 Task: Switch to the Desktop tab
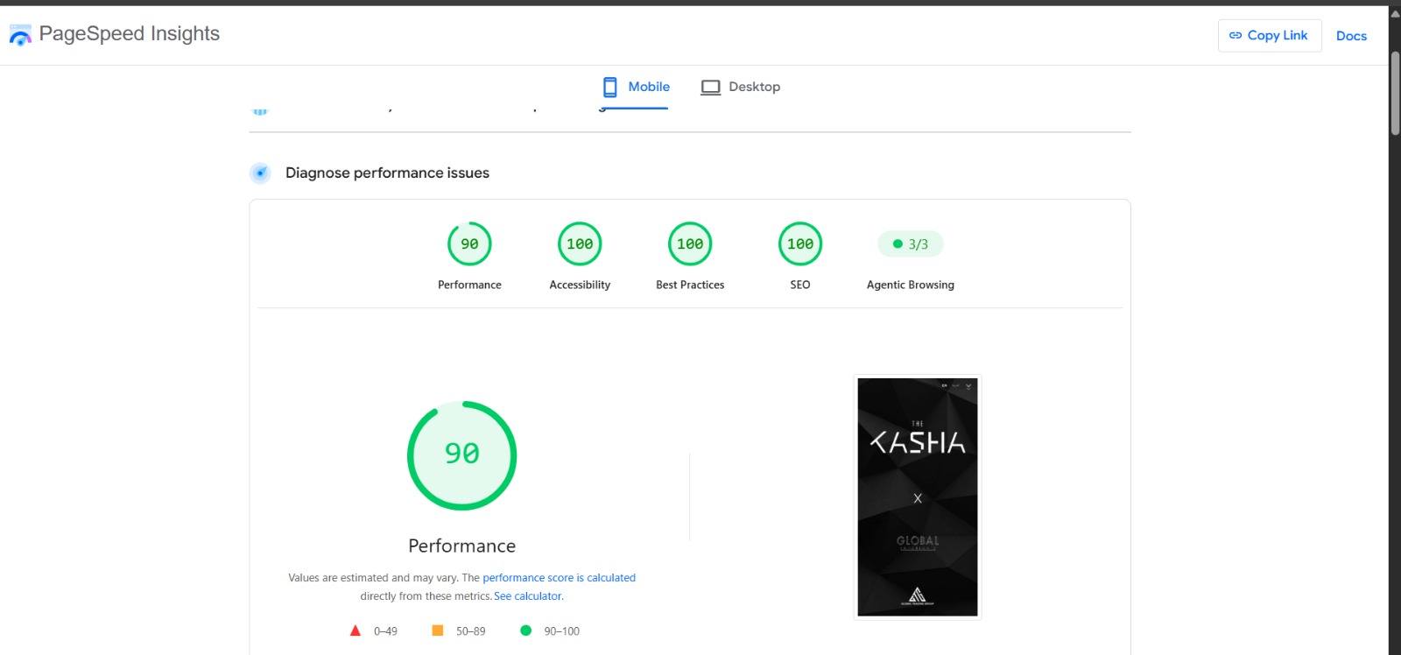741,87
